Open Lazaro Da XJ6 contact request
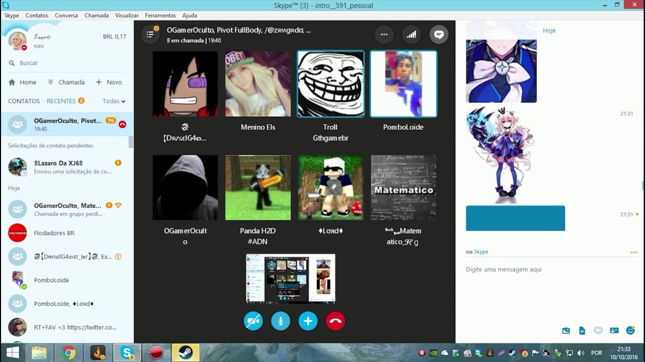Viewport: 645px width, 362px height. point(67,167)
